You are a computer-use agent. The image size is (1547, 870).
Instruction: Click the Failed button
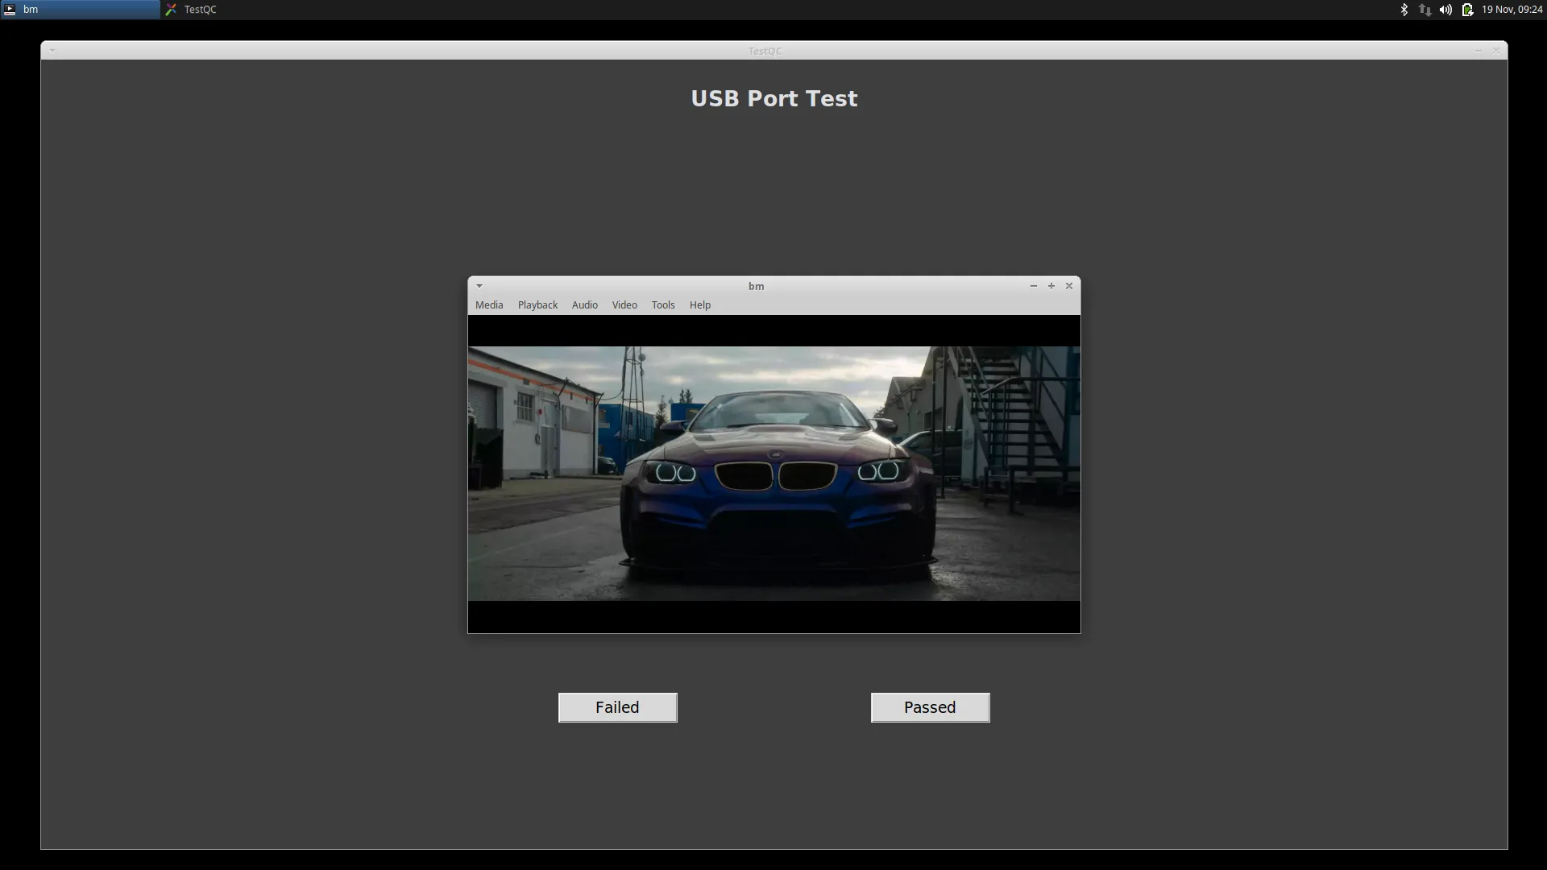(x=617, y=707)
